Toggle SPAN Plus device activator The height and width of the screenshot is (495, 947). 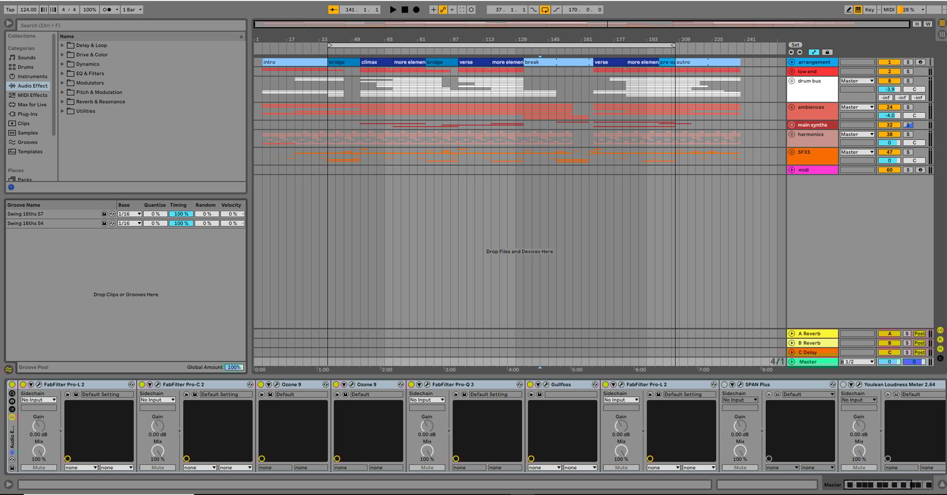point(725,385)
